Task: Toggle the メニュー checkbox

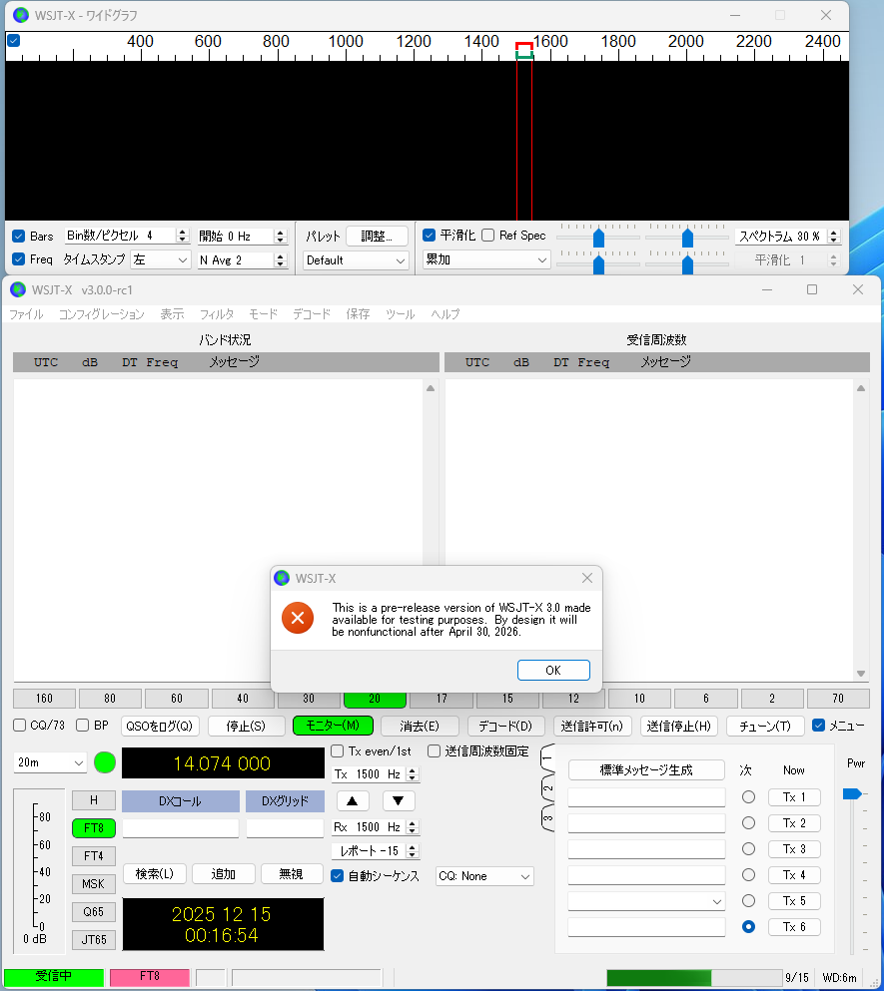Action: pos(818,725)
